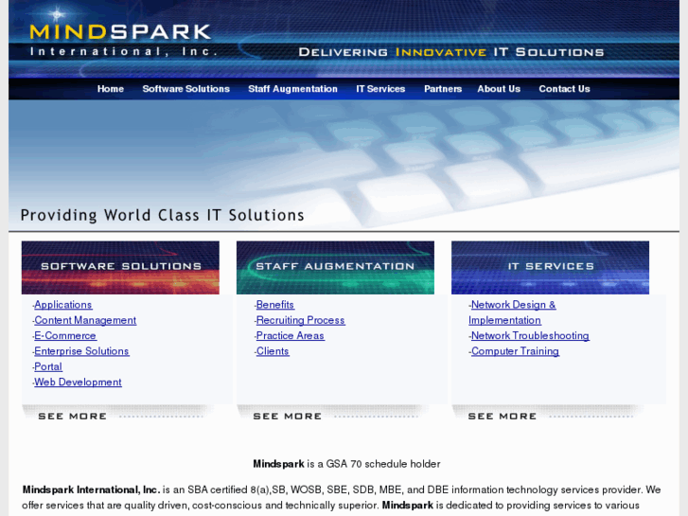This screenshot has height=516, width=688.
Task: Click See More under IT Services
Action: 503,416
